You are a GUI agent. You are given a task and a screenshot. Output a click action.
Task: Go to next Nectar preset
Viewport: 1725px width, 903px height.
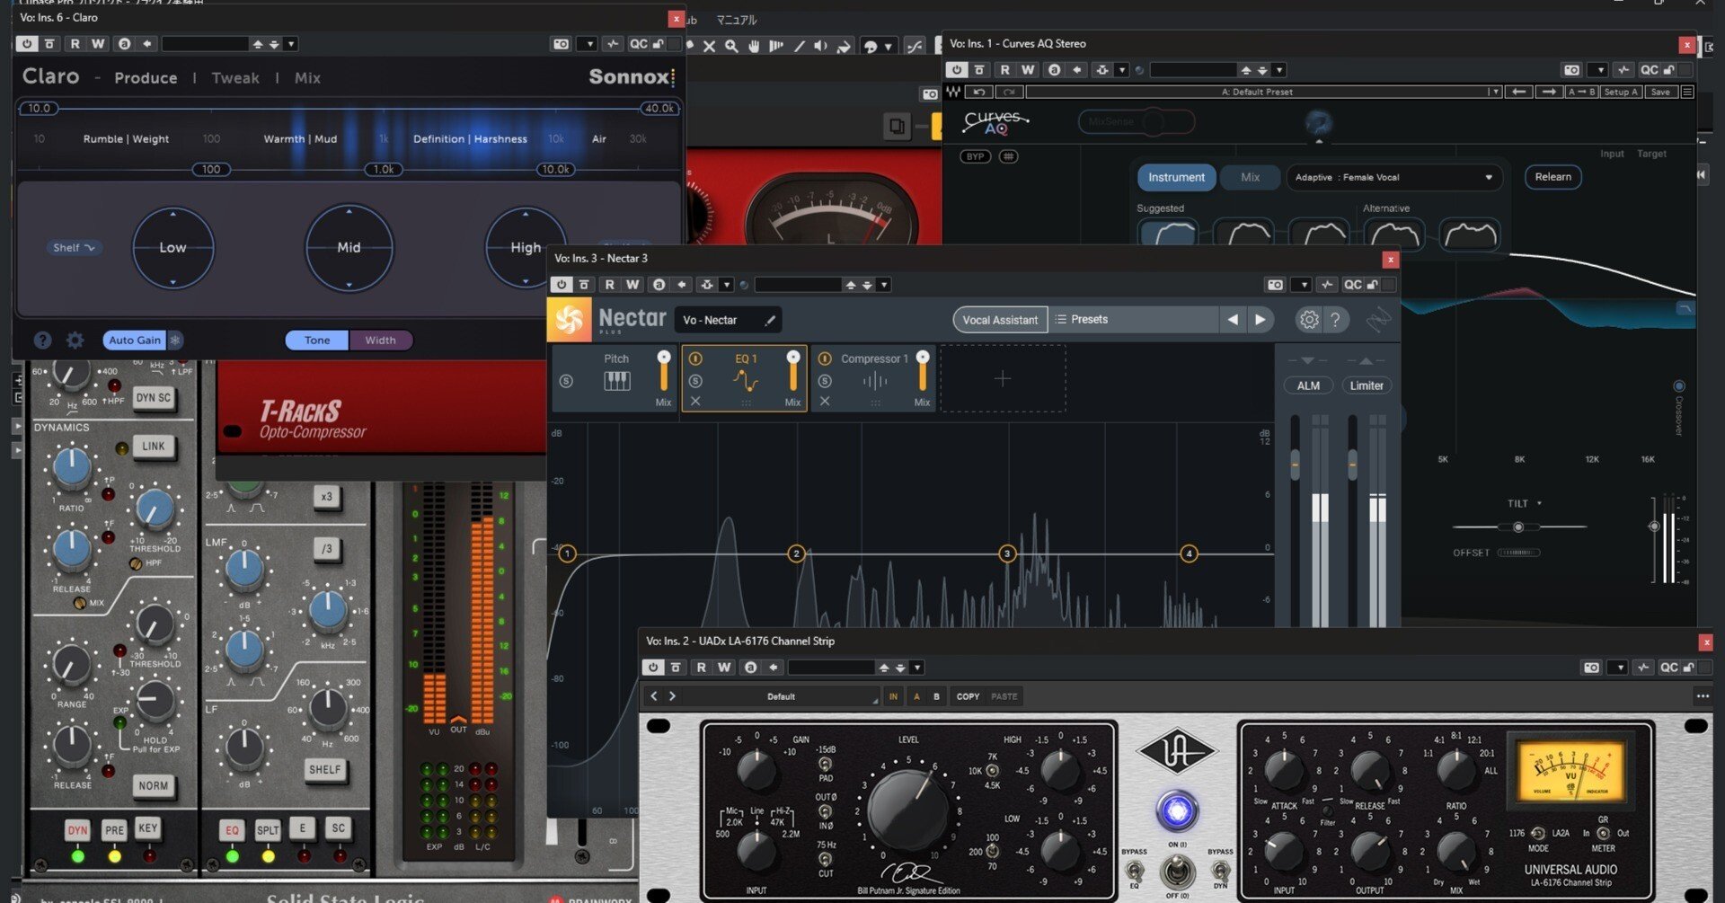point(1261,319)
